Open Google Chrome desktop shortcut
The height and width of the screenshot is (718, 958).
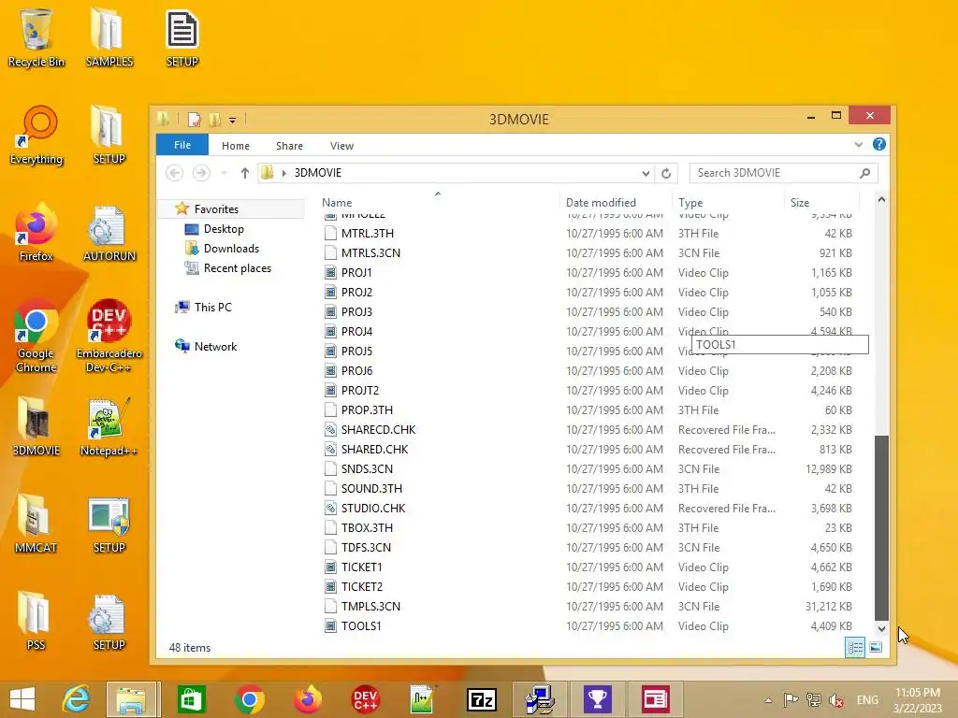[x=36, y=336]
